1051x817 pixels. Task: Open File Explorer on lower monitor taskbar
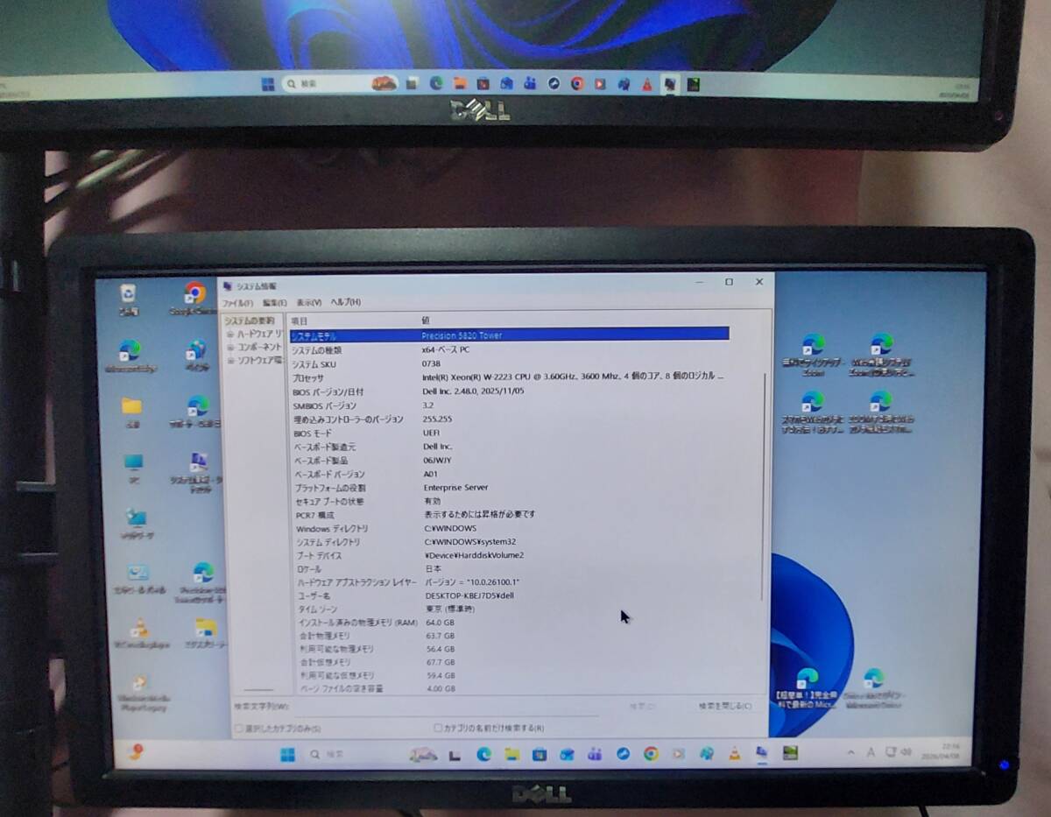pyautogui.click(x=511, y=754)
